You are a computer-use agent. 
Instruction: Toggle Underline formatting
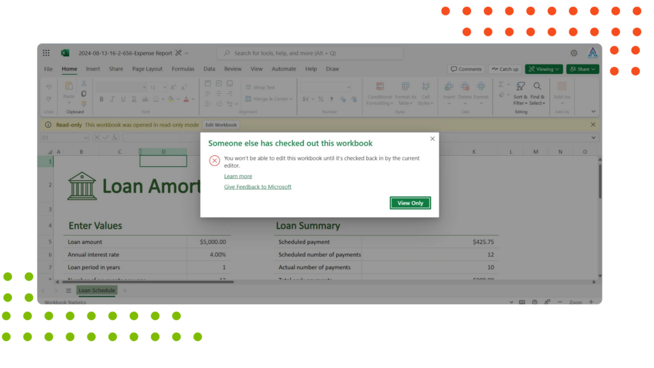[x=123, y=99]
